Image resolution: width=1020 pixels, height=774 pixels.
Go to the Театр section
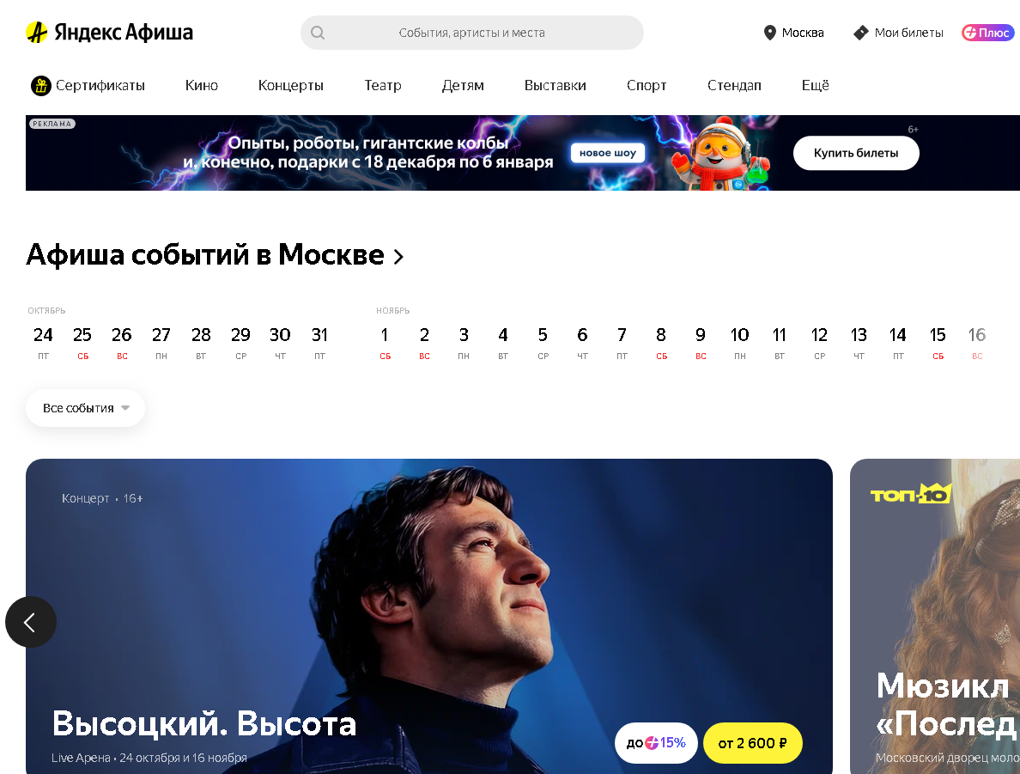click(x=383, y=85)
